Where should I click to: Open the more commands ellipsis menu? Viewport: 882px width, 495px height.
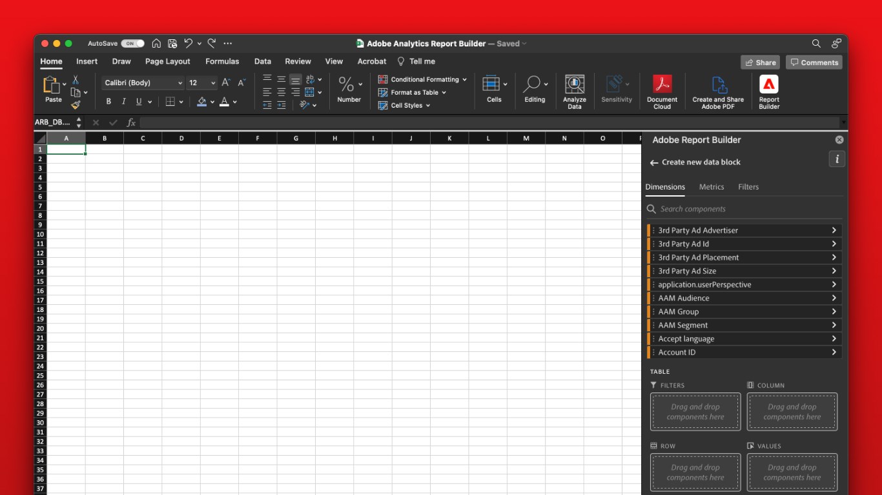tap(228, 43)
